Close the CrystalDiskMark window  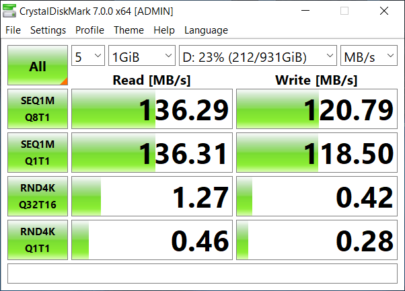point(384,11)
